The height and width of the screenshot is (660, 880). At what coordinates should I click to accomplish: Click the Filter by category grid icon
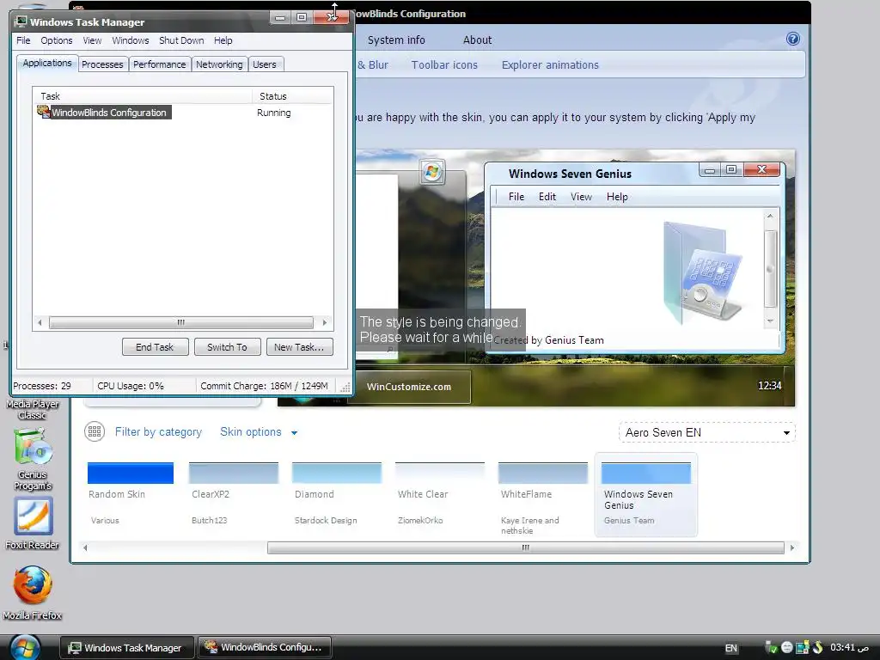(95, 431)
